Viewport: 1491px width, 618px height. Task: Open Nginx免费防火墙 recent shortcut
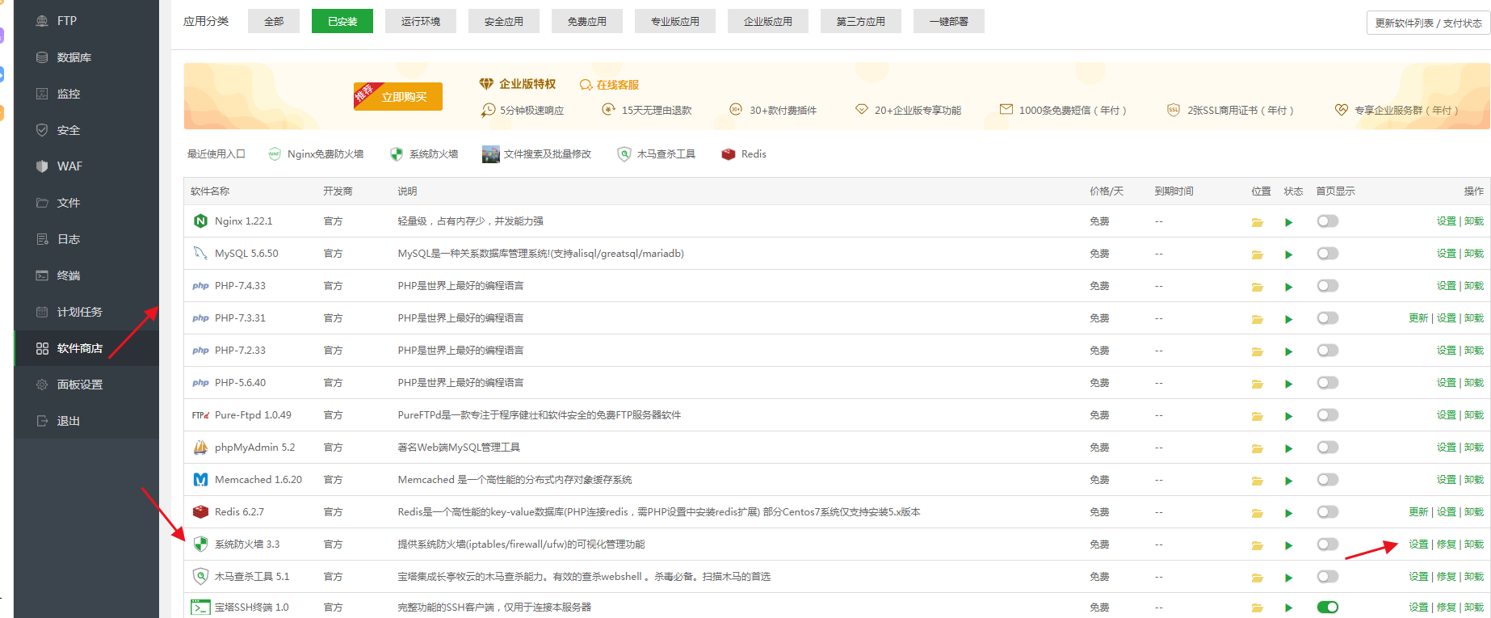pyautogui.click(x=316, y=154)
